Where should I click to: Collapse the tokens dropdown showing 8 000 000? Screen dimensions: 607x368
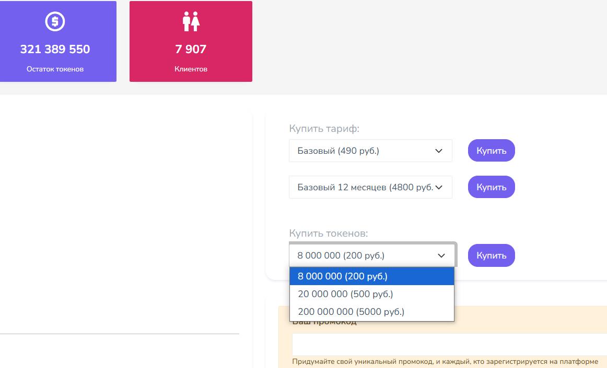click(371, 255)
